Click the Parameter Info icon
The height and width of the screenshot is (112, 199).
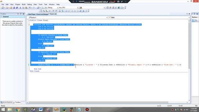click(44, 11)
